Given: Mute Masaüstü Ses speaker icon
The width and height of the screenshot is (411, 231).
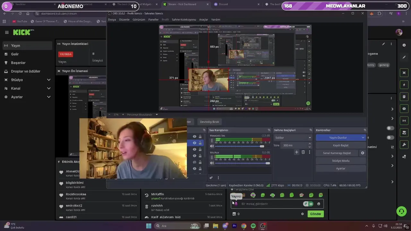Looking at the screenshot, I should [x=212, y=146].
